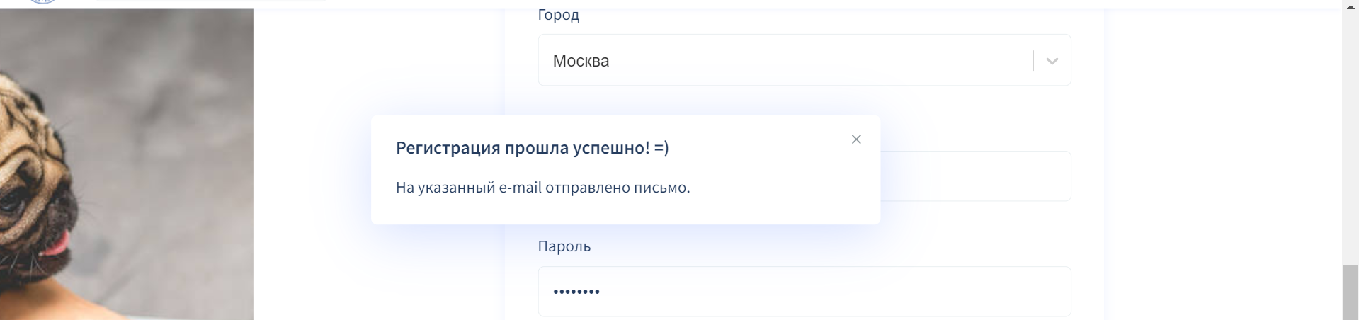Close the registration success notification
1359x320 pixels.
coord(856,139)
